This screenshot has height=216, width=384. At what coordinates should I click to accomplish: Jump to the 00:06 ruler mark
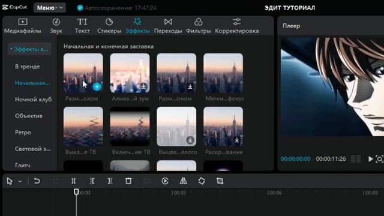[274, 193]
